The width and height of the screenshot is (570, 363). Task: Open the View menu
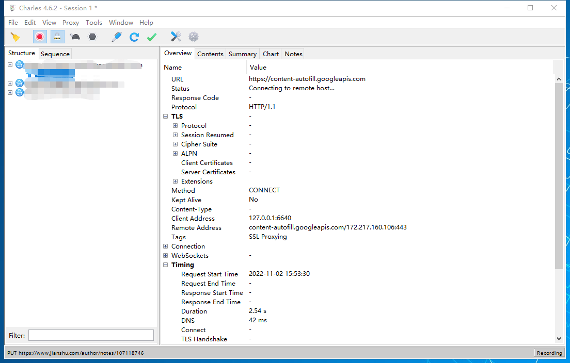tap(49, 23)
